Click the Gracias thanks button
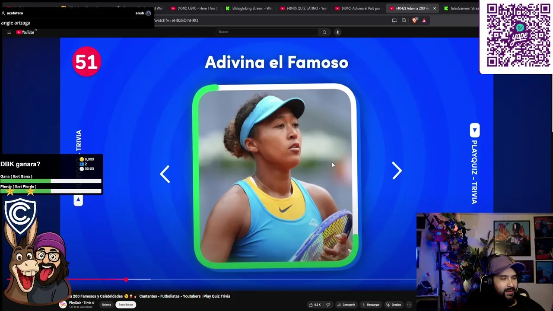Screen dimensions: 553x311 (394, 305)
